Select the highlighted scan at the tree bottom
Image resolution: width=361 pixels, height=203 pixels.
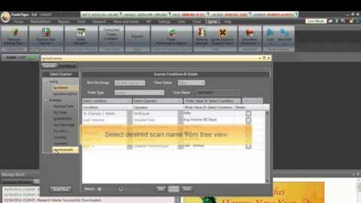(65, 150)
